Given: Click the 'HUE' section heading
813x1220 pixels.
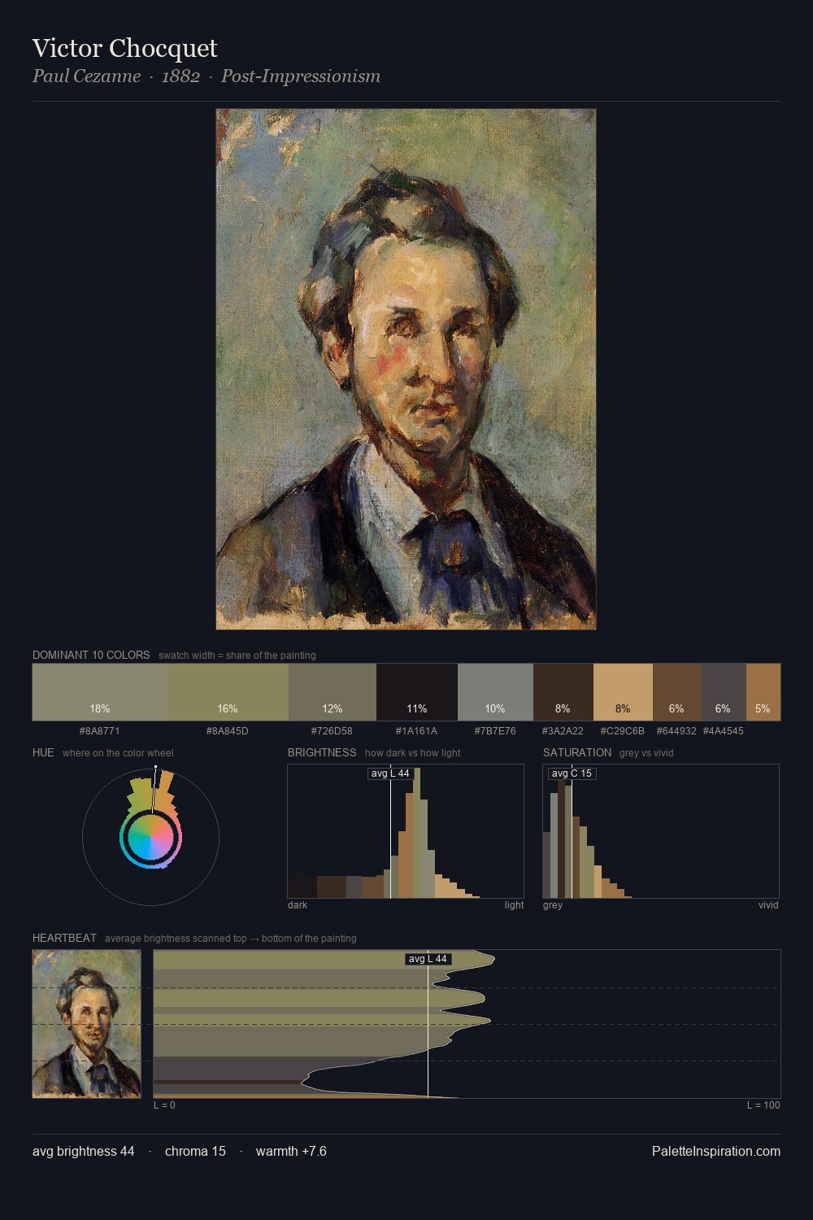Looking at the screenshot, I should (43, 752).
